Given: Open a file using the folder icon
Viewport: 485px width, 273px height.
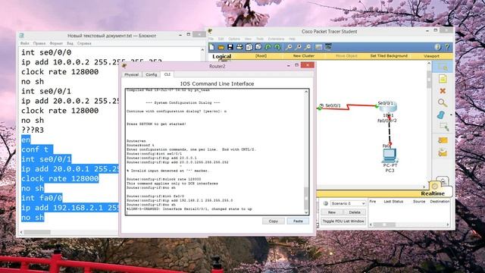Looking at the screenshot, I should 221,47.
